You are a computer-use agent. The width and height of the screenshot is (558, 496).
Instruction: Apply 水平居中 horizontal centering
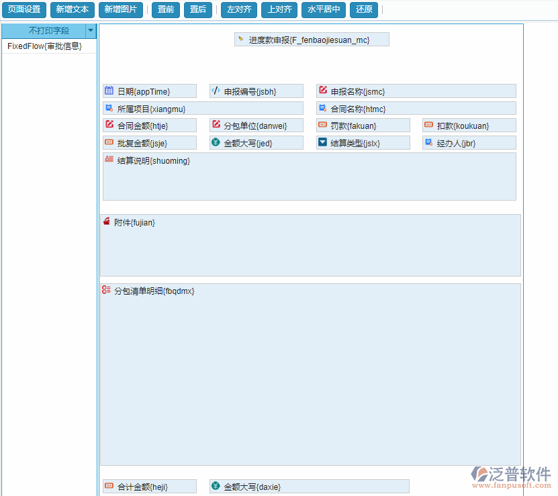[324, 9]
